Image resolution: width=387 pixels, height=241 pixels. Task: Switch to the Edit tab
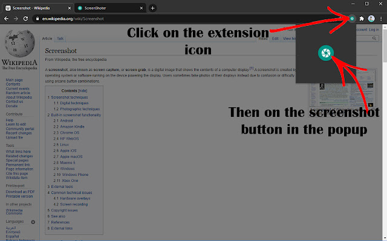pos(275,39)
